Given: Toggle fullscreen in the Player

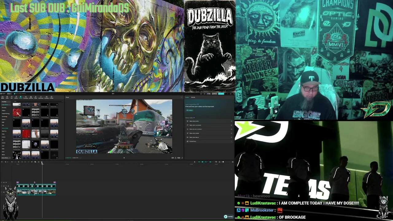Looking at the screenshot, I should (x=182, y=158).
